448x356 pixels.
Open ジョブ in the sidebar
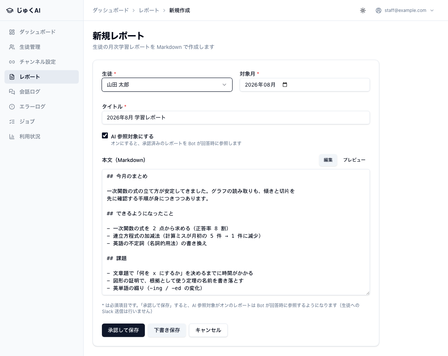click(41, 122)
